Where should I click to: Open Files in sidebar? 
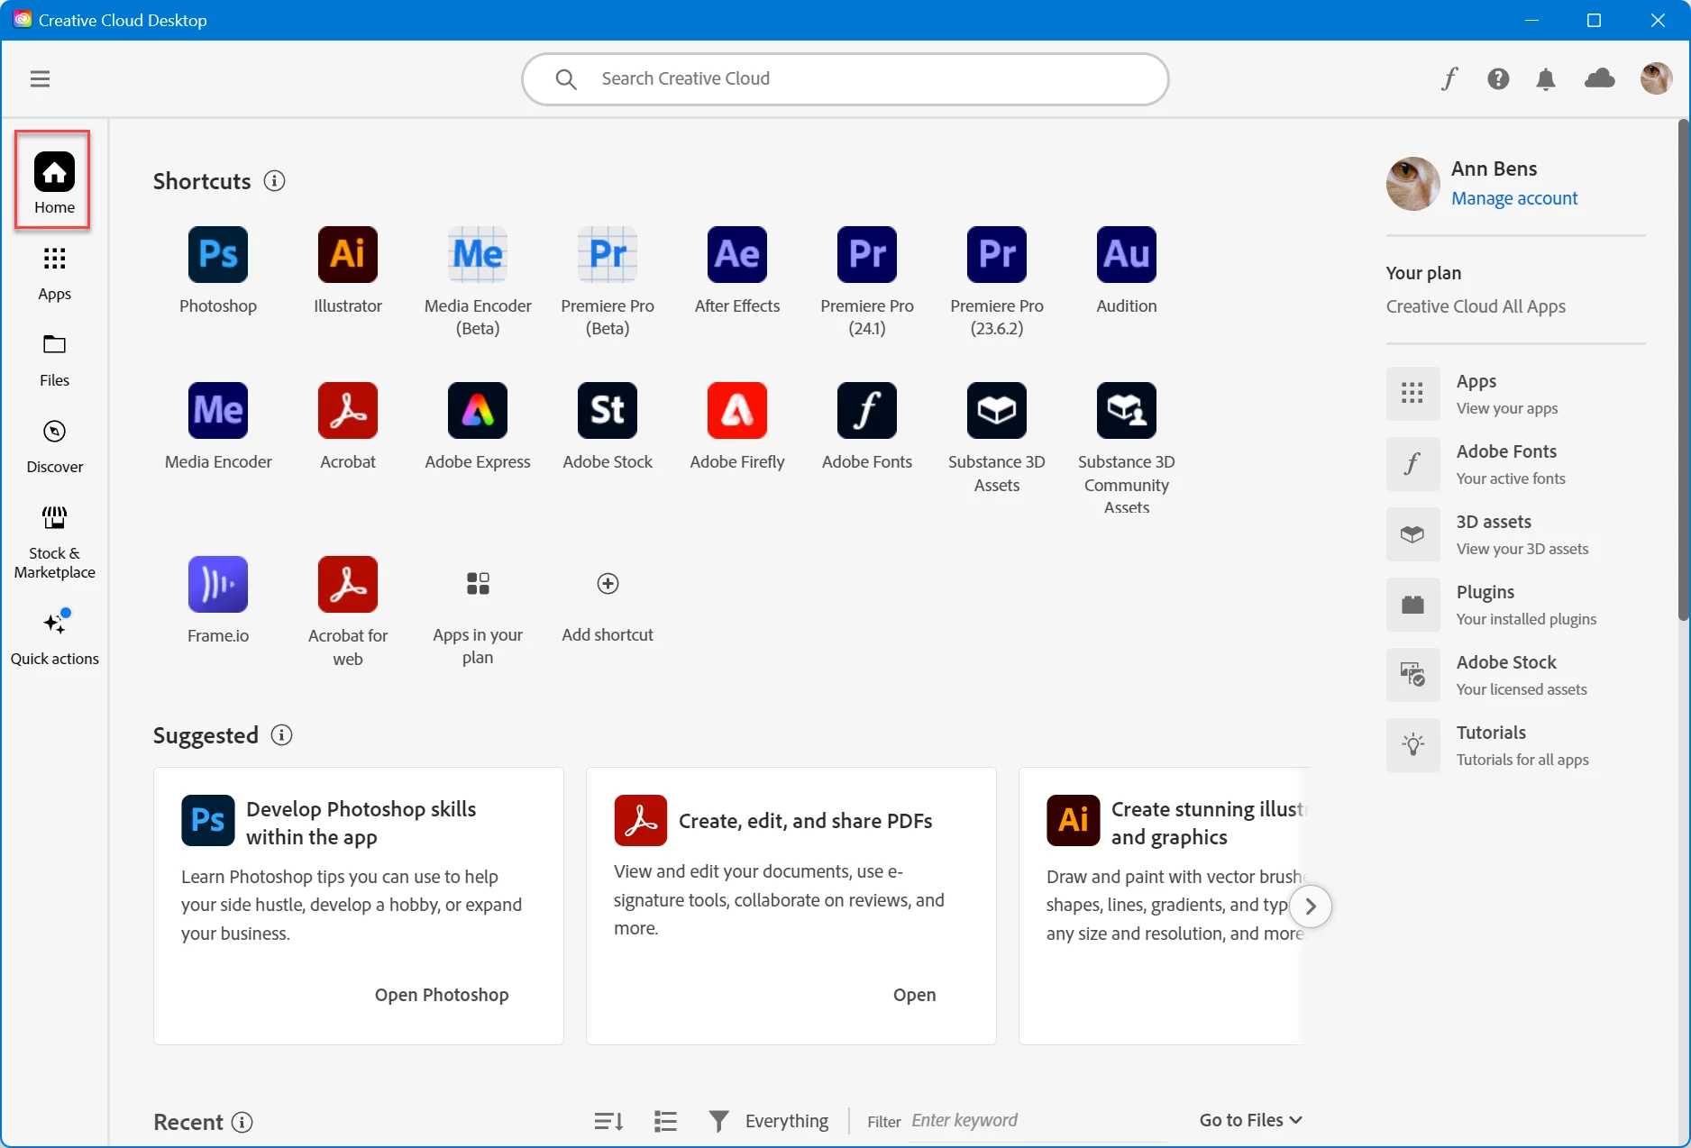(x=54, y=360)
